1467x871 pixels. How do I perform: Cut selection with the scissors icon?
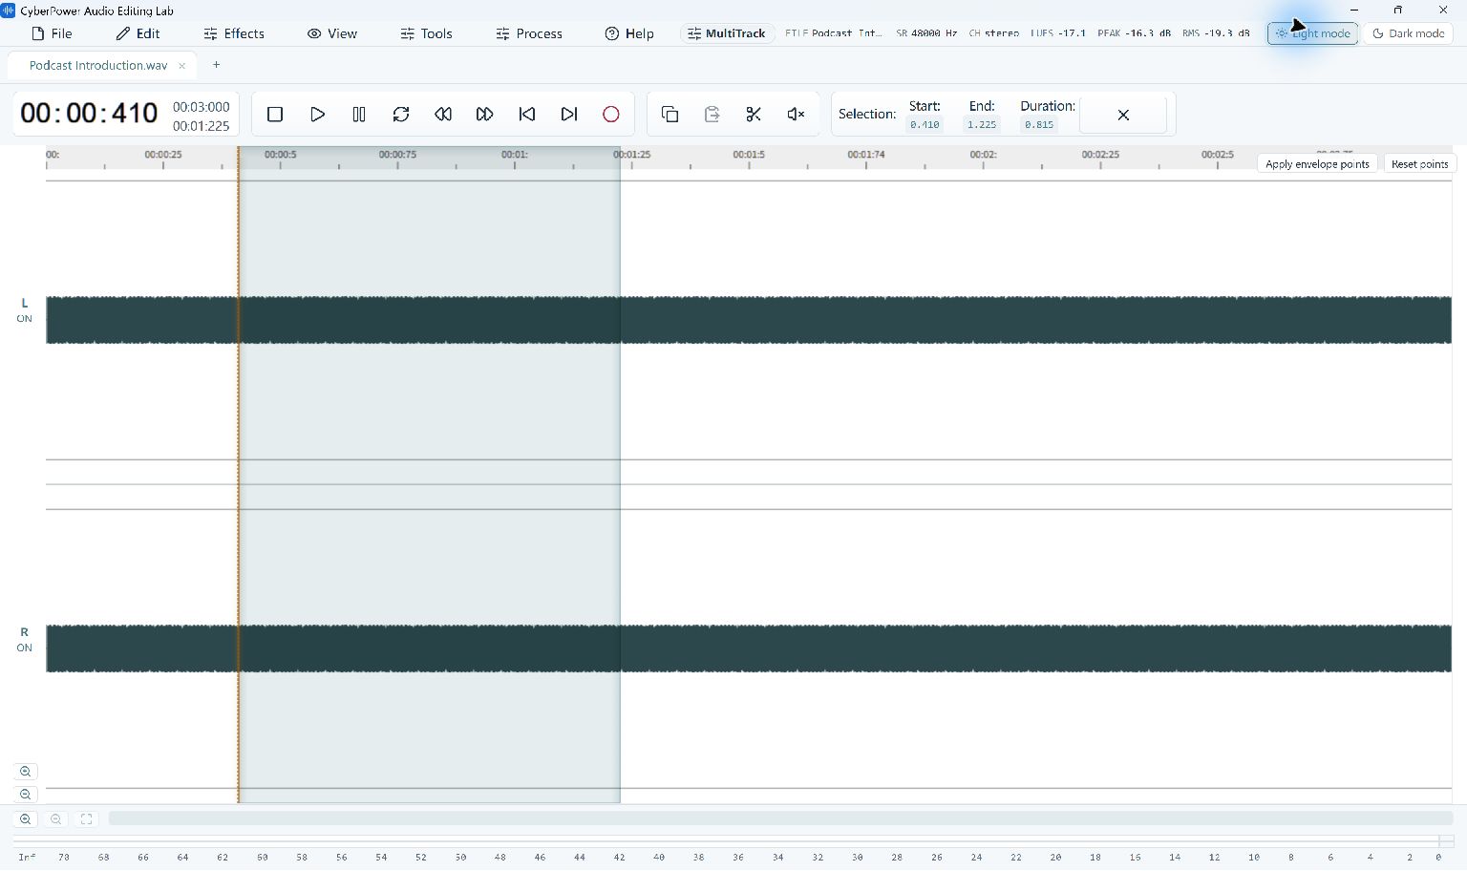[754, 115]
